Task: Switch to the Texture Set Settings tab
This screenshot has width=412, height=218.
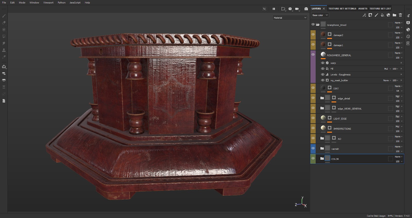Action: (x=342, y=8)
